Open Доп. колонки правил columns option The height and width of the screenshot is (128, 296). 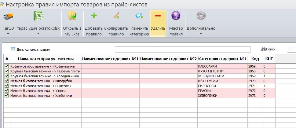(30, 49)
